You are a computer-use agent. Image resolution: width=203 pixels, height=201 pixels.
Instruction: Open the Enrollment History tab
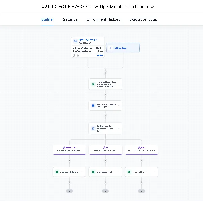[103, 19]
